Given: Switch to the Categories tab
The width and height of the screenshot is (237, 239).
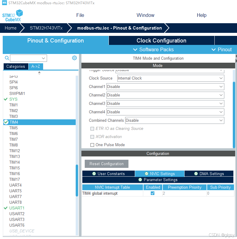Looking at the screenshot, I should point(16,67).
